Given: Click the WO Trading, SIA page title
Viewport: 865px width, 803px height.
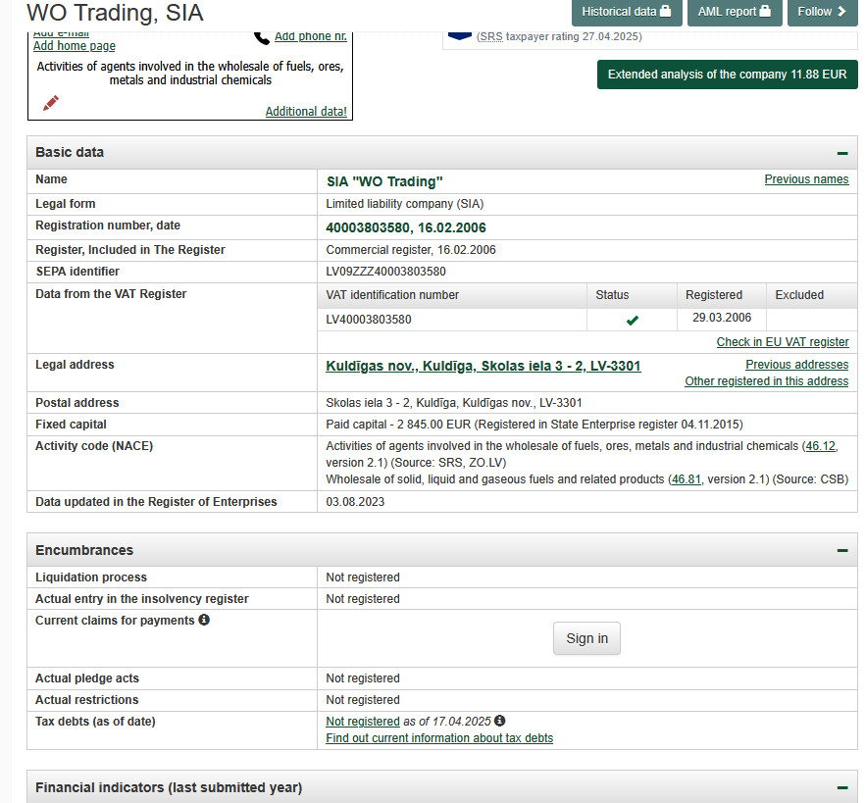Looking at the screenshot, I should 116,13.
